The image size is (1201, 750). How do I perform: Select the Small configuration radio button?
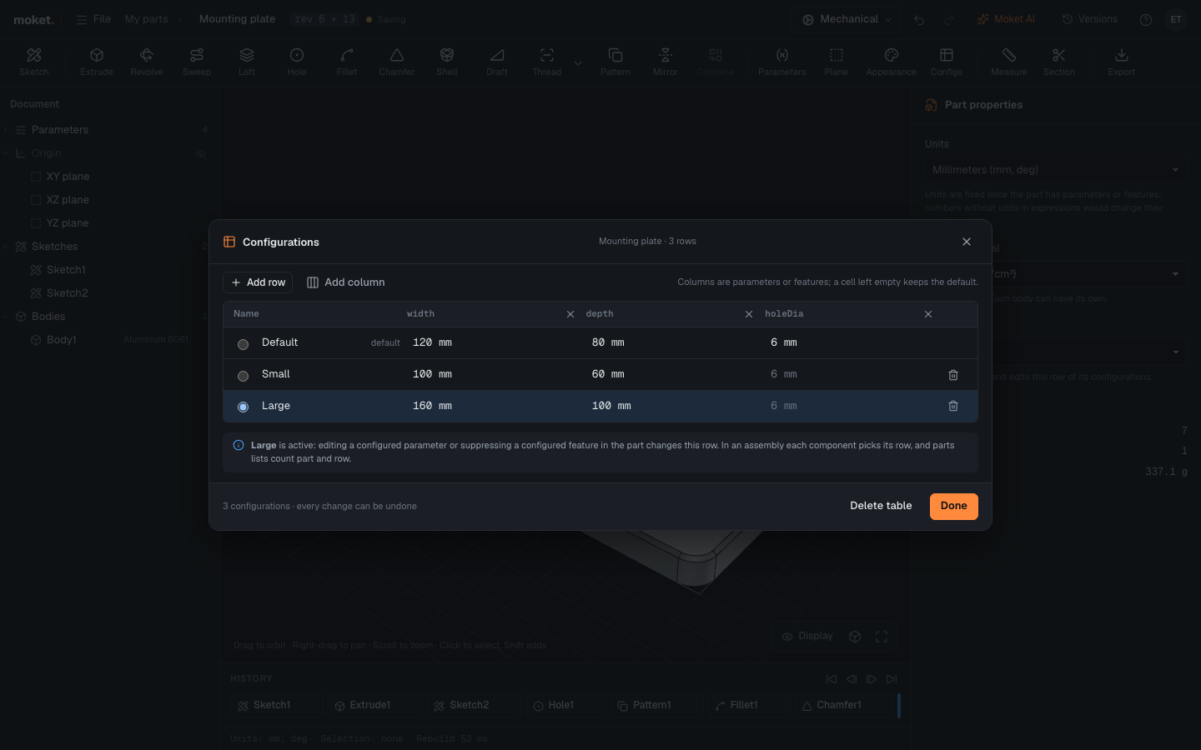point(244,376)
